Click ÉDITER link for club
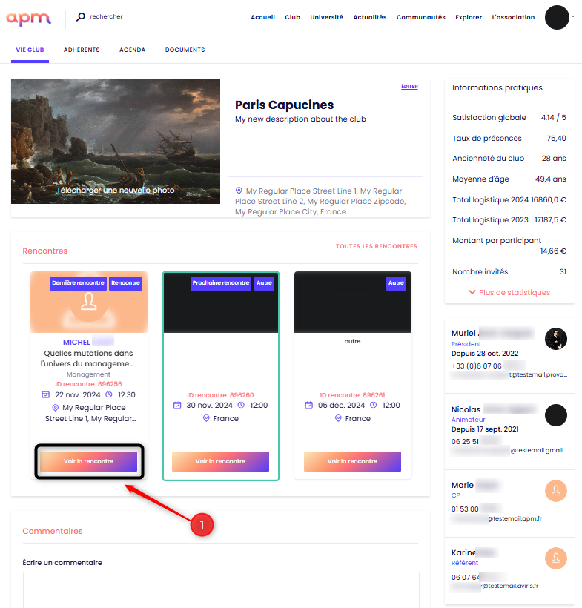 click(x=409, y=87)
